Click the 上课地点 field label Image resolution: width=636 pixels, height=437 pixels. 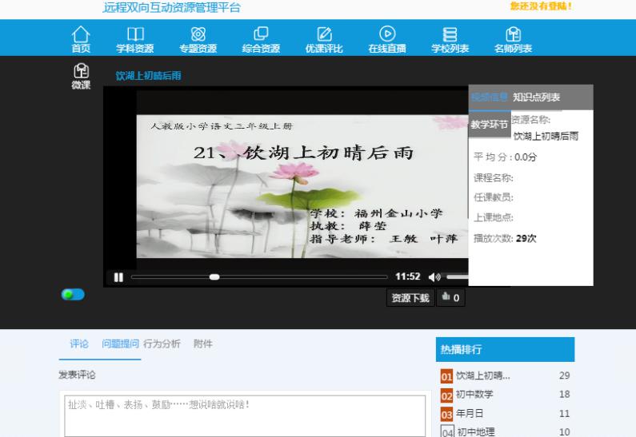tap(494, 217)
